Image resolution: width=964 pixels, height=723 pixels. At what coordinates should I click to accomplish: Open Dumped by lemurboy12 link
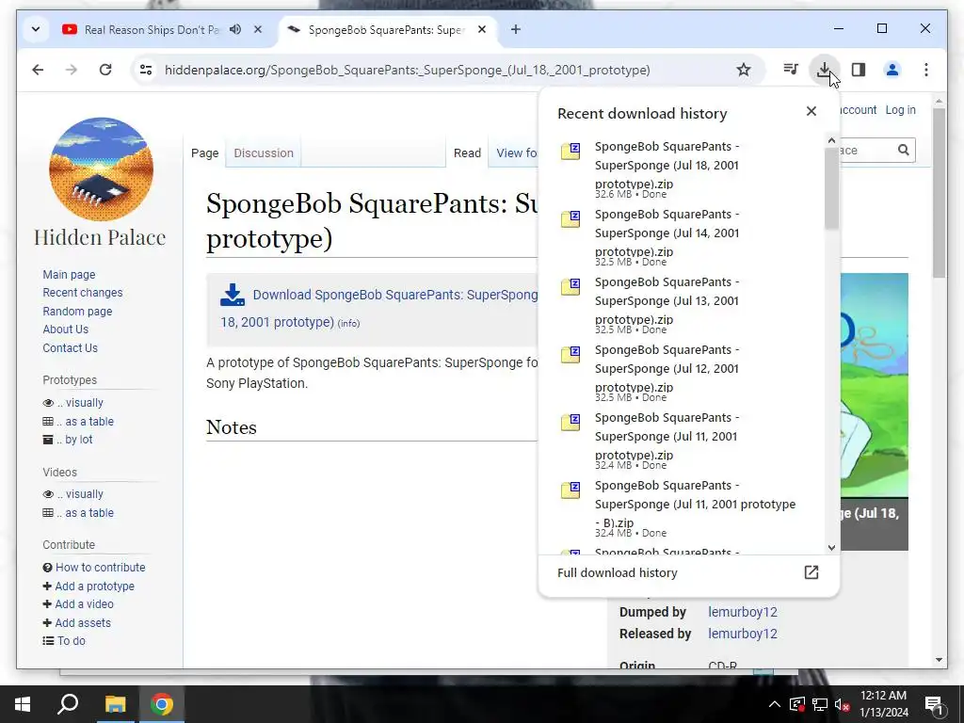pyautogui.click(x=743, y=612)
